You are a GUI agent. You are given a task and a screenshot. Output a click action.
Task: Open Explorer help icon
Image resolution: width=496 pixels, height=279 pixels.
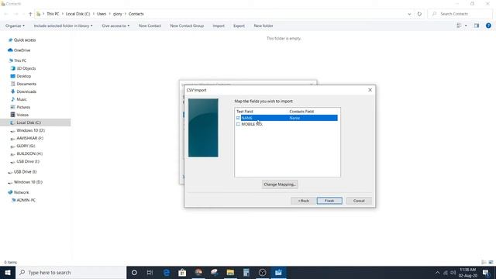tap(488, 26)
